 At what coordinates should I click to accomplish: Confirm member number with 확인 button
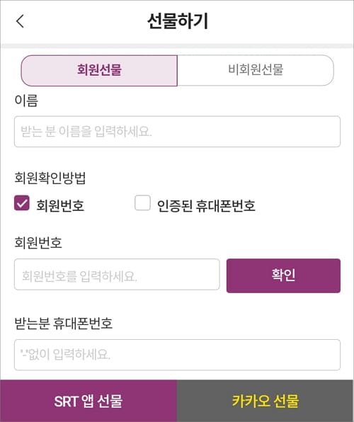point(283,275)
